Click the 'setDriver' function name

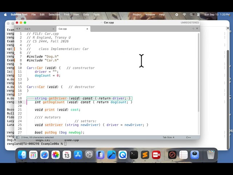(54, 125)
